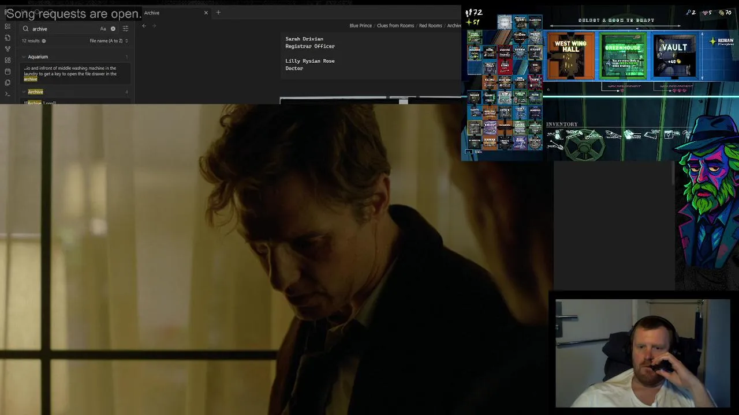Change sort order File name (A to Z)
The width and height of the screenshot is (739, 415).
pos(109,41)
